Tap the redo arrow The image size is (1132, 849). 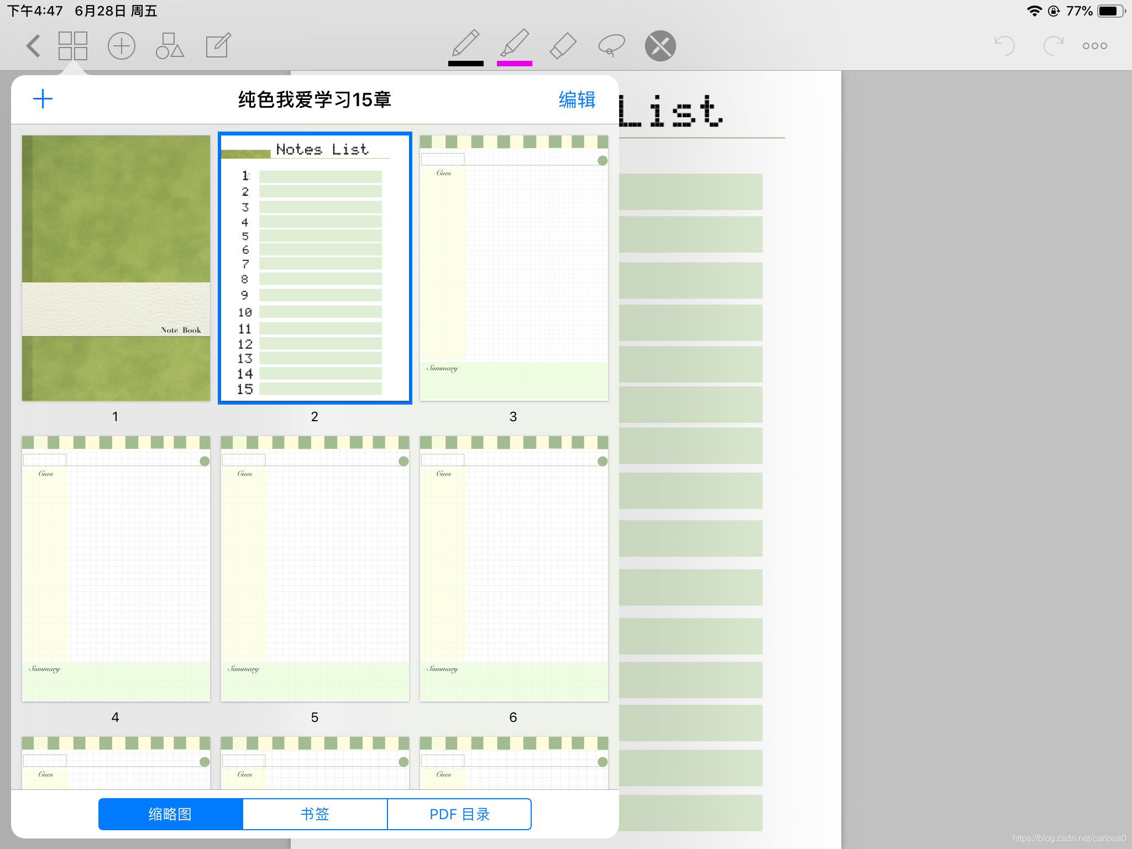click(1053, 46)
